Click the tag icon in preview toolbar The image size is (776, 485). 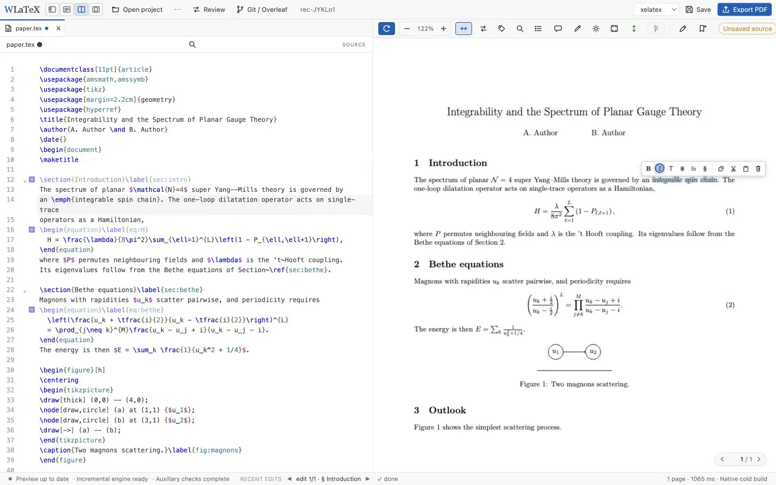click(x=502, y=29)
